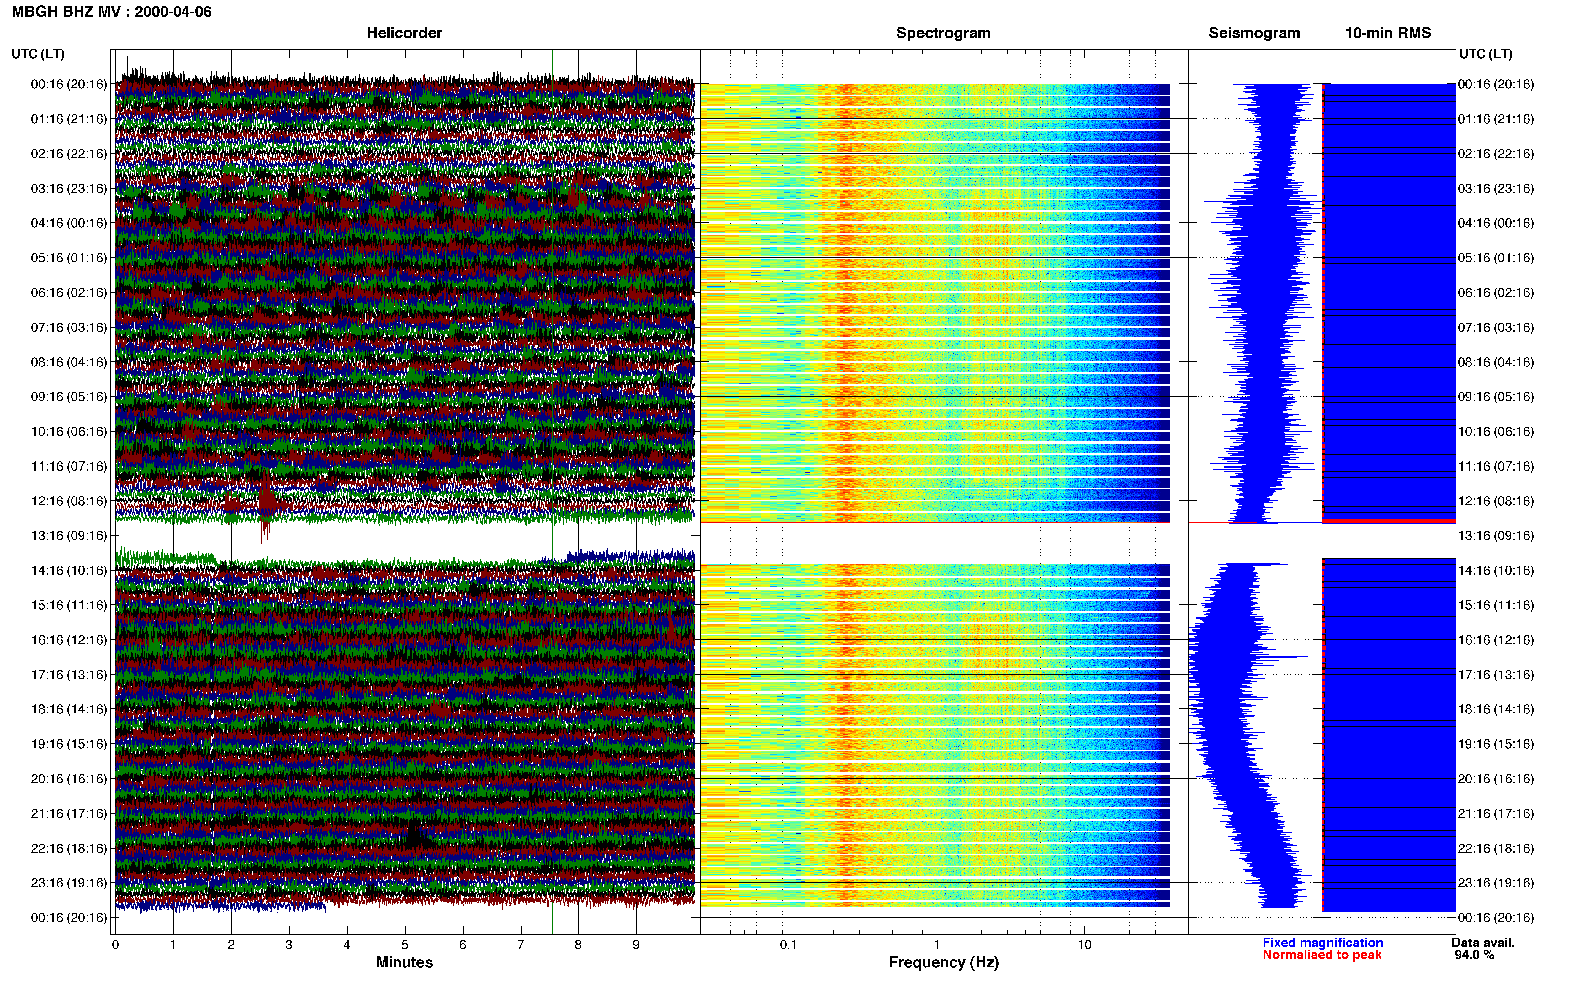Select the 10-min RMS panel heading
Screen dimensions: 1574x984
pos(1388,33)
